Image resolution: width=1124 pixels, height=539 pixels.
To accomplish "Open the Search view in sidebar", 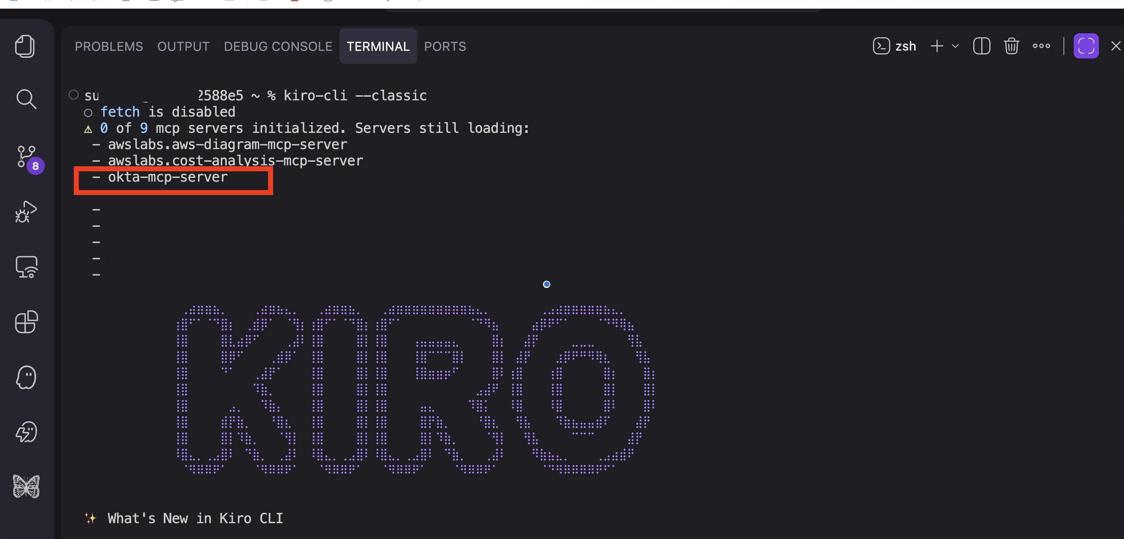I will 25,99.
